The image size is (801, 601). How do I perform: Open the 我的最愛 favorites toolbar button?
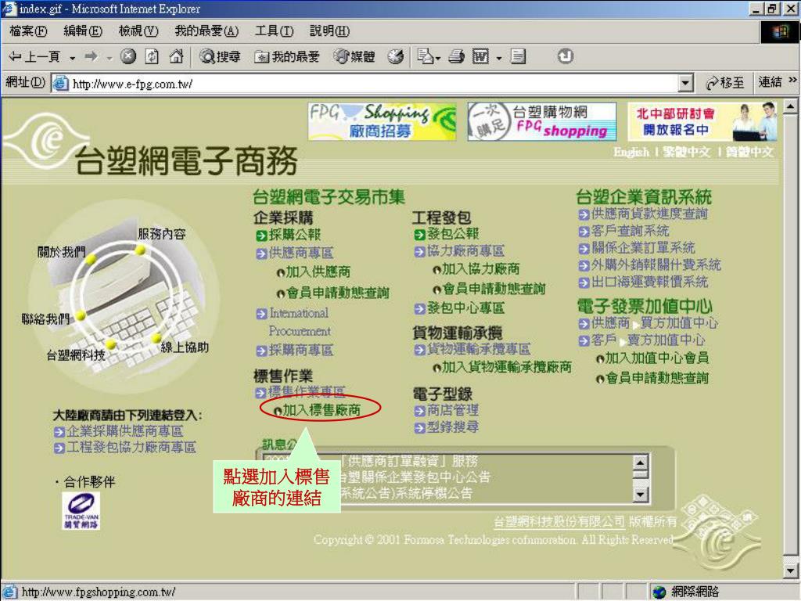[287, 56]
